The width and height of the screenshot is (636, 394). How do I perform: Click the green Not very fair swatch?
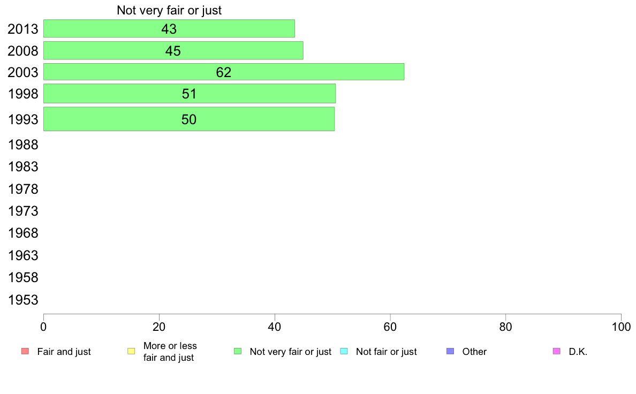(238, 351)
